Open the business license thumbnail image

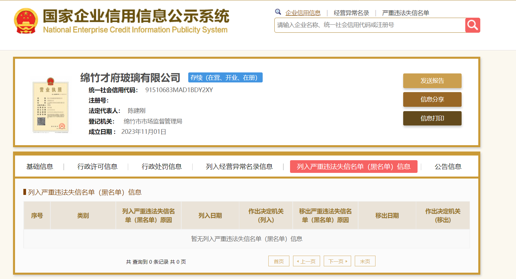tap(50, 105)
